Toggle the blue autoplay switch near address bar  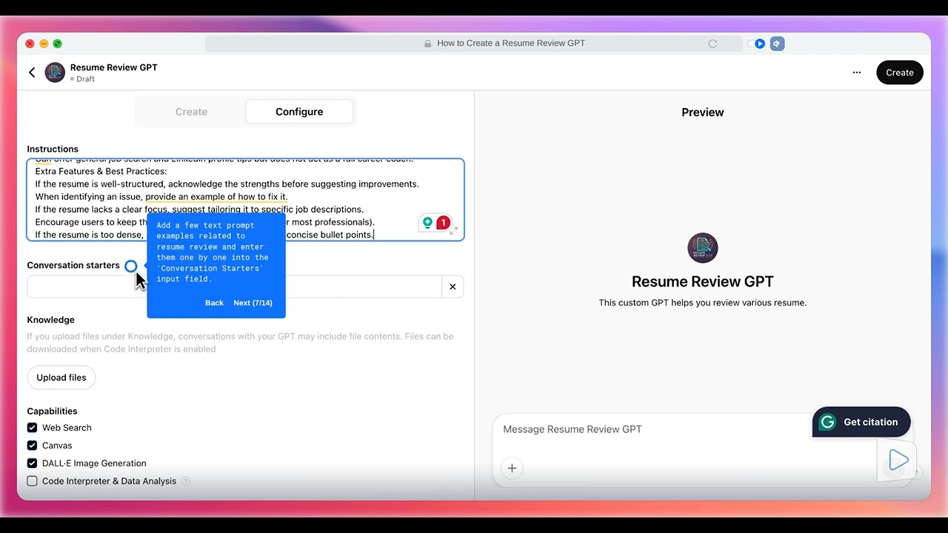(x=756, y=44)
